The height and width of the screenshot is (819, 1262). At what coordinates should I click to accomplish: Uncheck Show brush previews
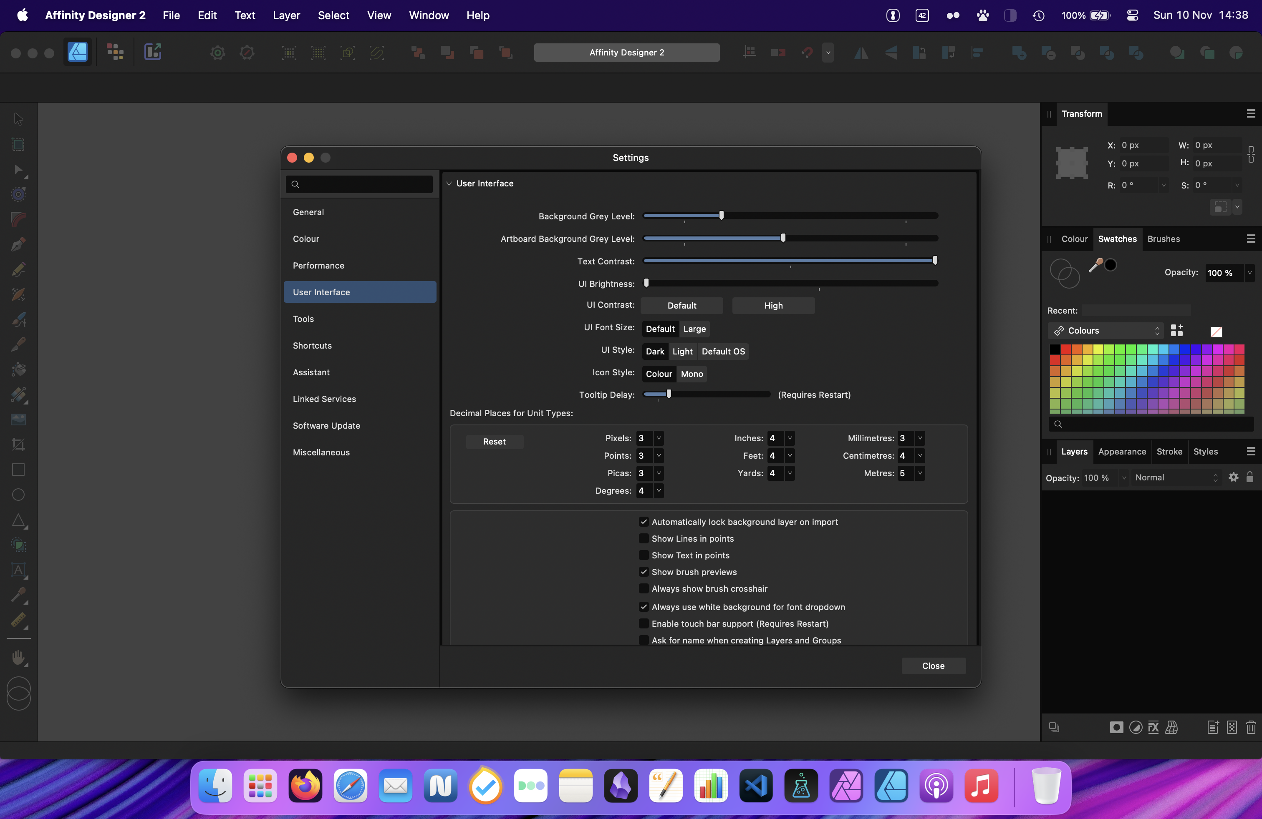coord(644,572)
